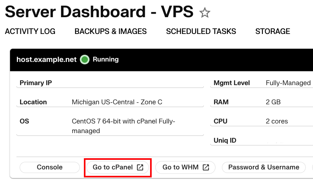Go to the Scheduled Tasks tab

click(201, 31)
